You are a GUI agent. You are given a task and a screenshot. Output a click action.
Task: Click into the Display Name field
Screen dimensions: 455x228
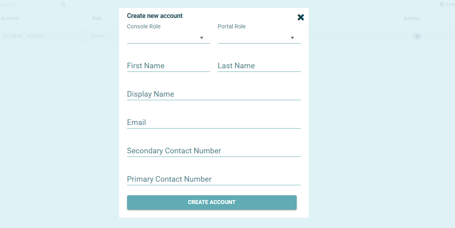214,94
